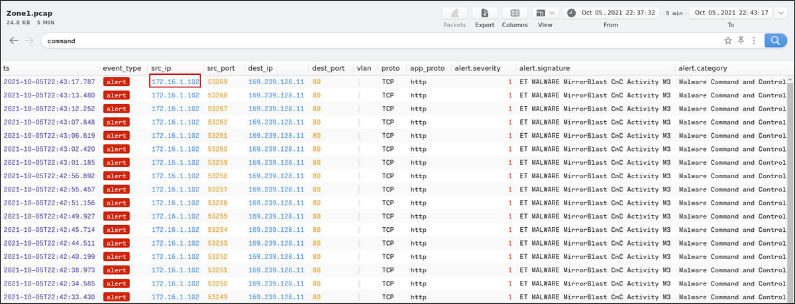Star the current search query
Screen dimensions: 795x304
coord(728,41)
